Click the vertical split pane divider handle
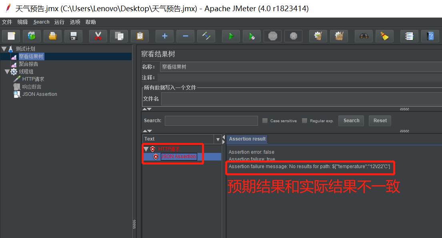The width and height of the screenshot is (442, 238). click(x=134, y=224)
